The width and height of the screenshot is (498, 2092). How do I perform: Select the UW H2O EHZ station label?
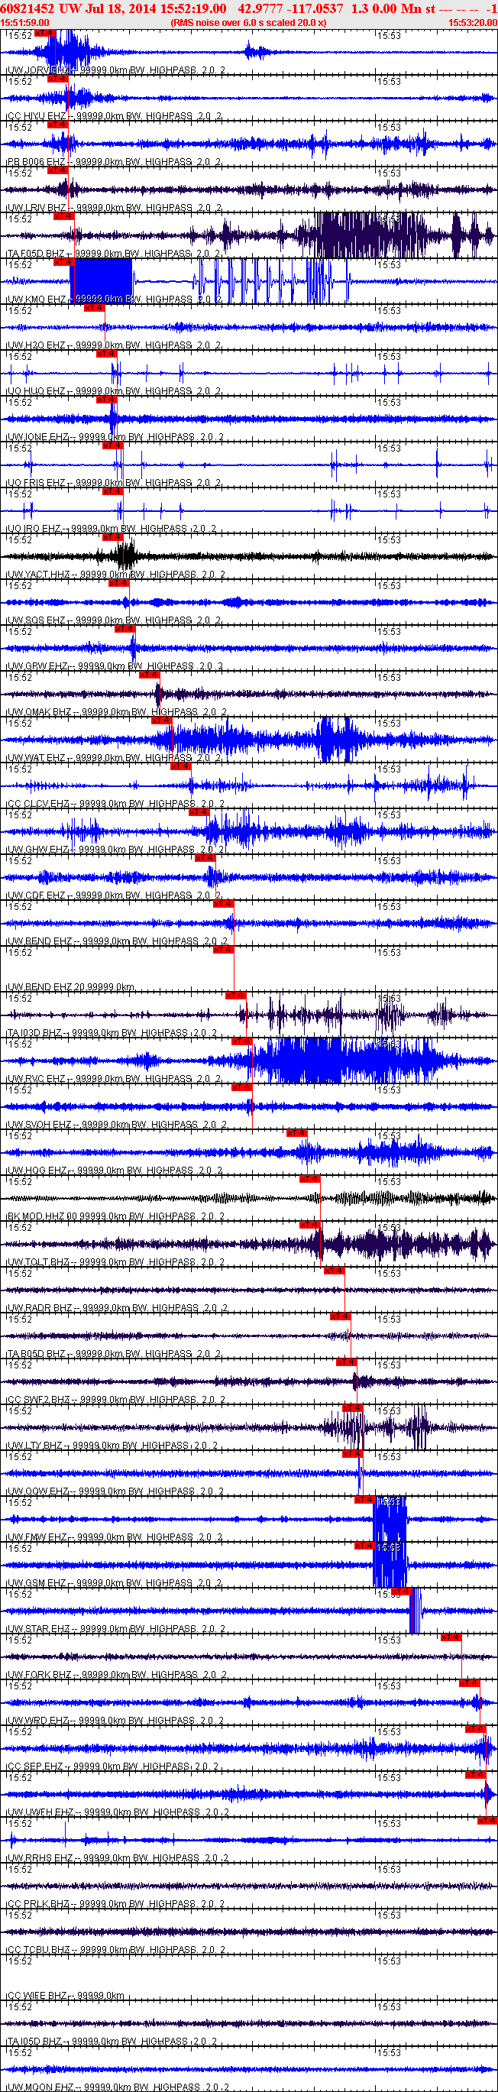114,346
